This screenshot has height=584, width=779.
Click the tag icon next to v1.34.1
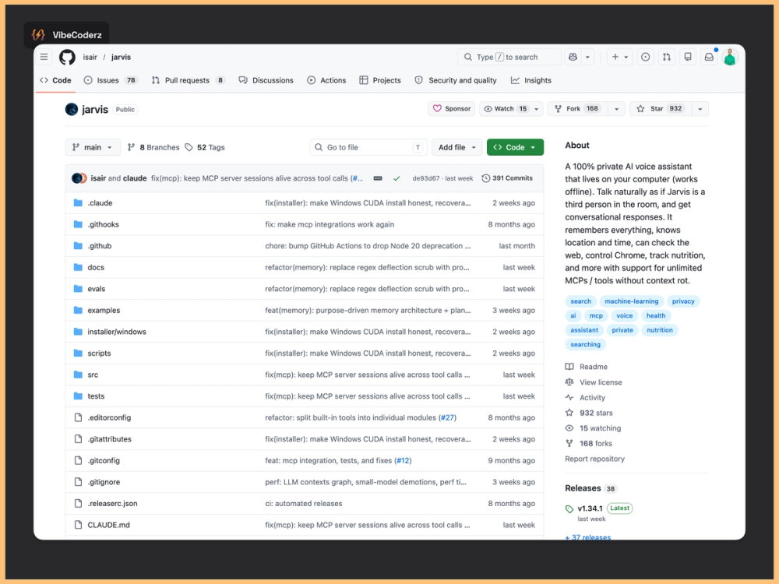click(x=569, y=509)
